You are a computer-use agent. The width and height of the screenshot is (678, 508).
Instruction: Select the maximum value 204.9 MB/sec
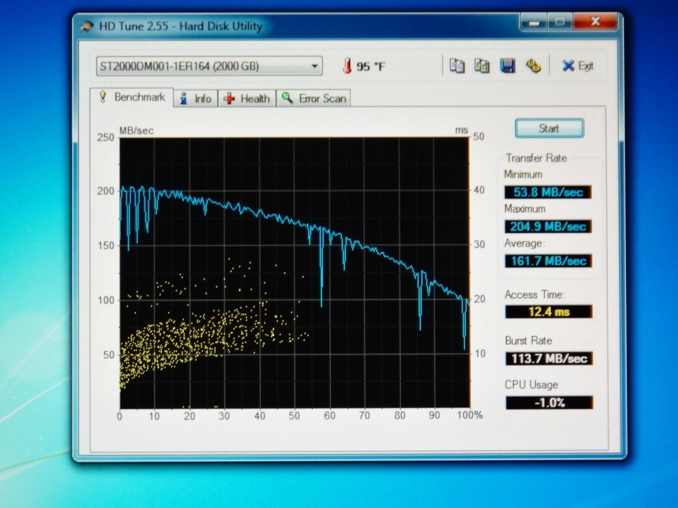tap(548, 227)
